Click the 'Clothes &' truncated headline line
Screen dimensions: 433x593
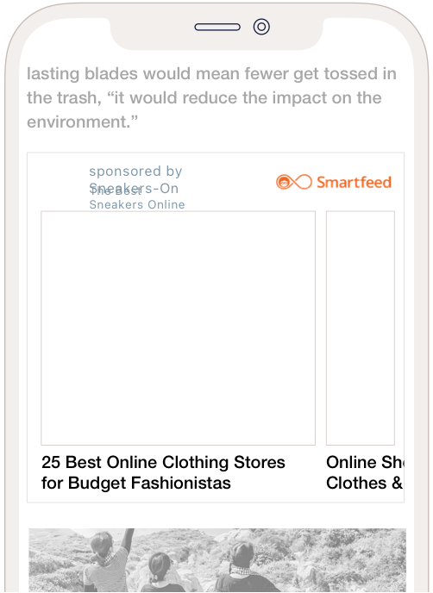tap(364, 483)
